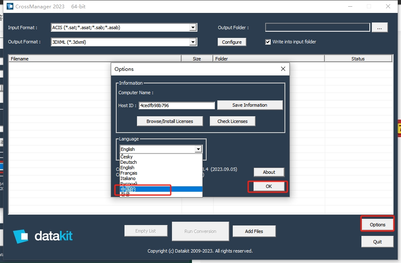Image resolution: width=401 pixels, height=263 pixels.
Task: Click the CrossManager app icon in title bar
Action: point(10,6)
